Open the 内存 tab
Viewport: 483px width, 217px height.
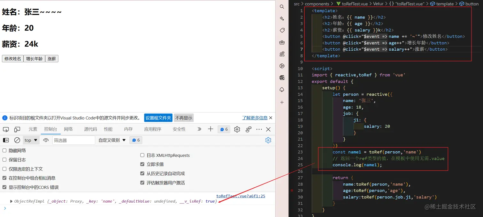[x=128, y=129]
